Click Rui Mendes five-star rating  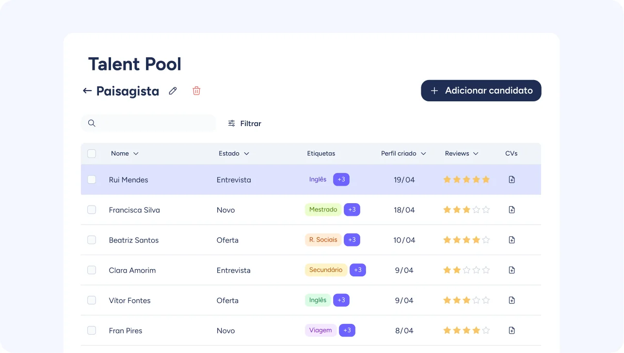coord(466,179)
